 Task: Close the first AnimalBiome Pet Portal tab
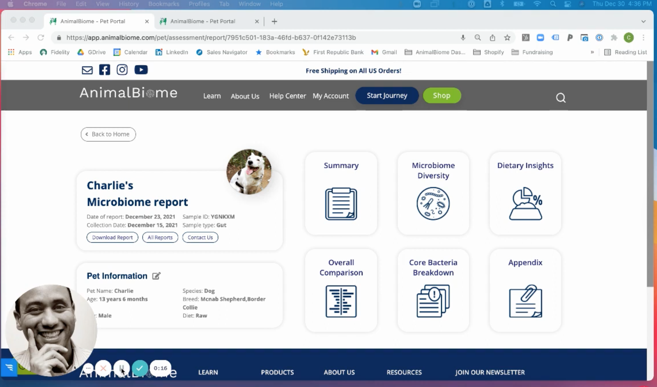coord(147,21)
